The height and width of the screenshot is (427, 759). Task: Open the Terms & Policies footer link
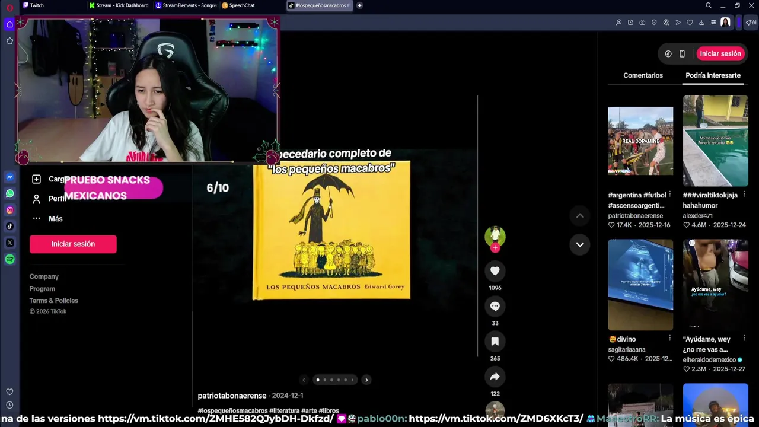[53, 301]
